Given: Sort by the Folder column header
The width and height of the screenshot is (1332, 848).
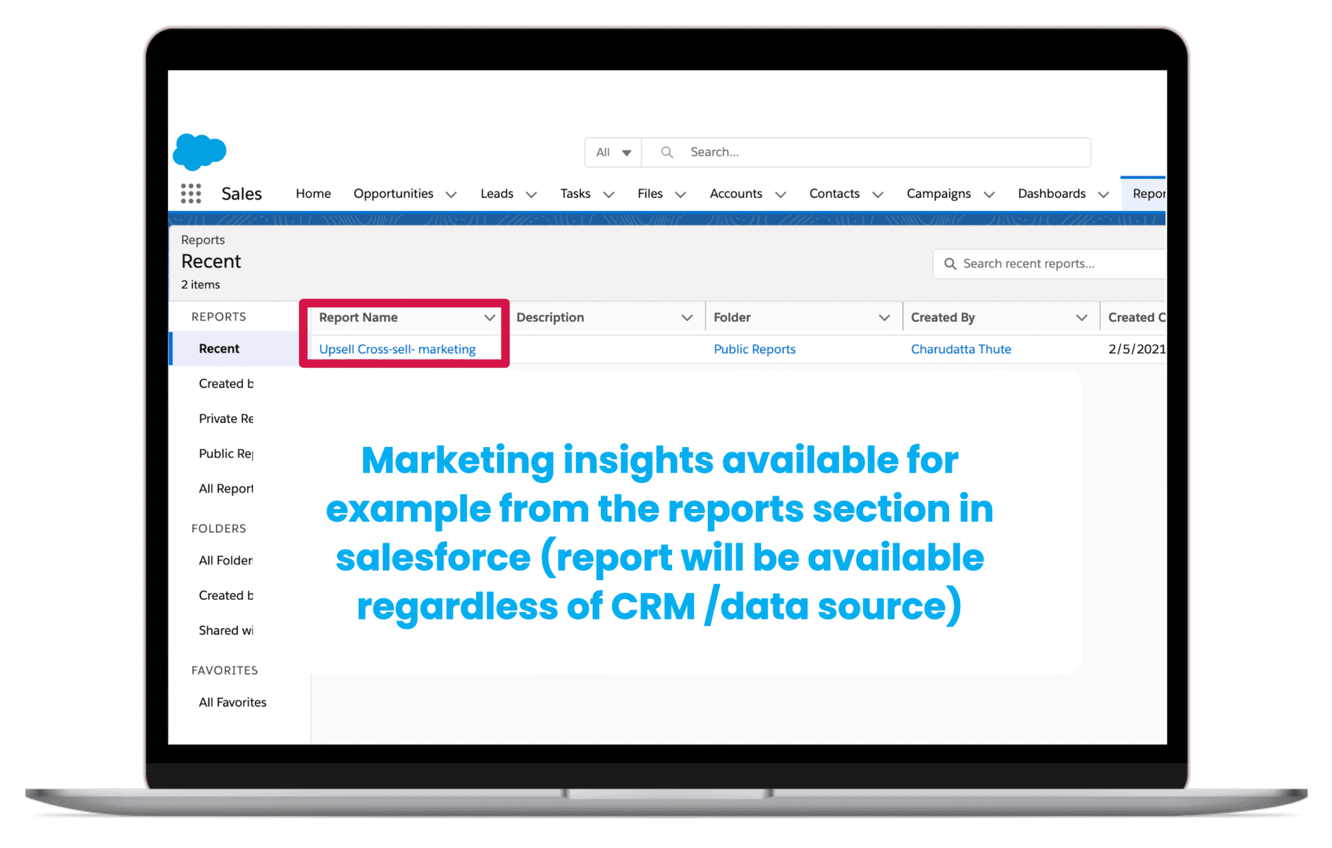Looking at the screenshot, I should pyautogui.click(x=732, y=318).
